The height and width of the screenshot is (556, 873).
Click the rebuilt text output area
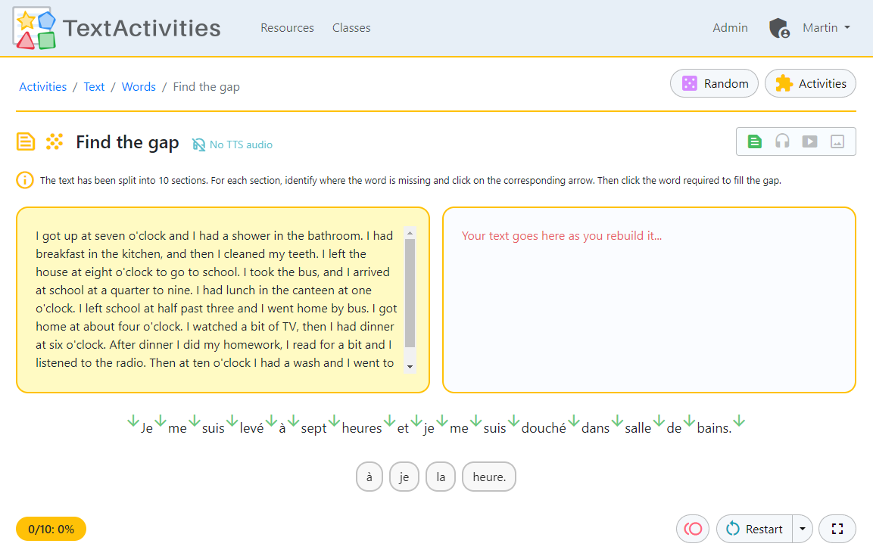(x=649, y=300)
